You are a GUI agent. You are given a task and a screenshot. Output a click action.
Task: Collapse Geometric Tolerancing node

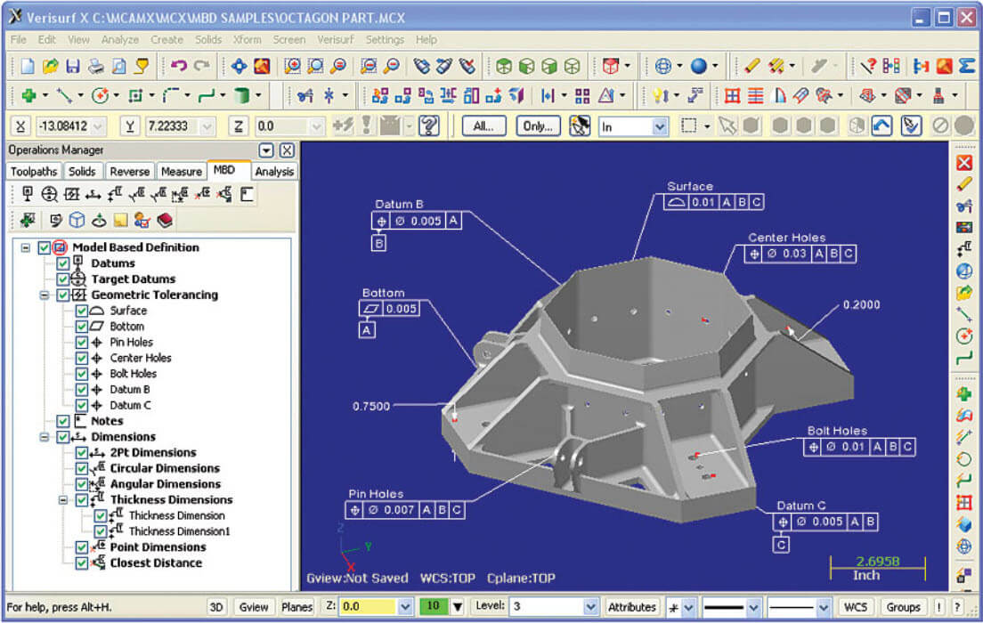[x=45, y=295]
